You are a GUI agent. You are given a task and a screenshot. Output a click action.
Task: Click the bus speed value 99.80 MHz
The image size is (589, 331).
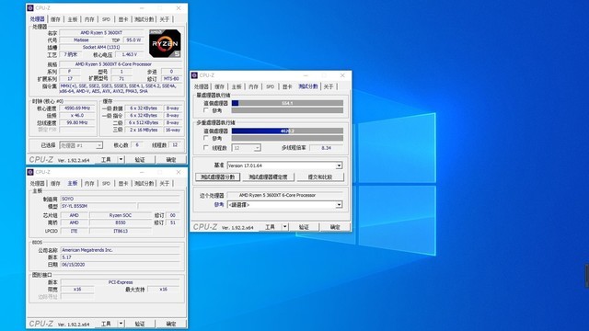coord(77,122)
